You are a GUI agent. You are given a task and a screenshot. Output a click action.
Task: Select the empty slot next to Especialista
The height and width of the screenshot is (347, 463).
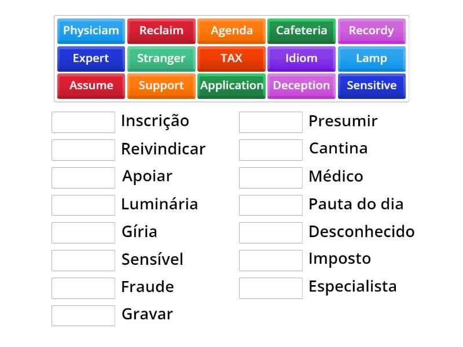click(271, 287)
